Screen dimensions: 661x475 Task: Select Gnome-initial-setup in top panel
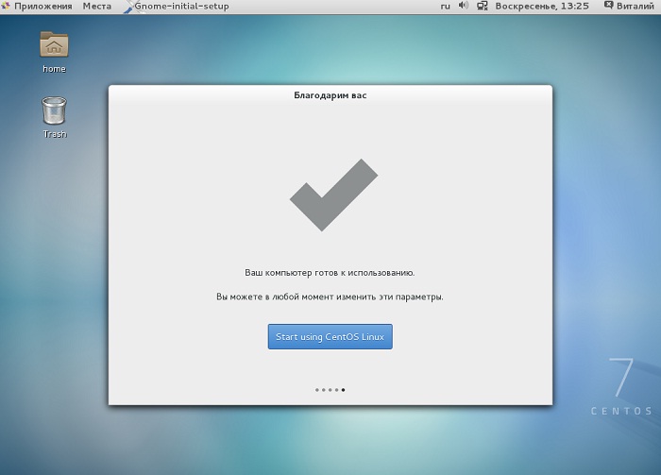tap(181, 7)
